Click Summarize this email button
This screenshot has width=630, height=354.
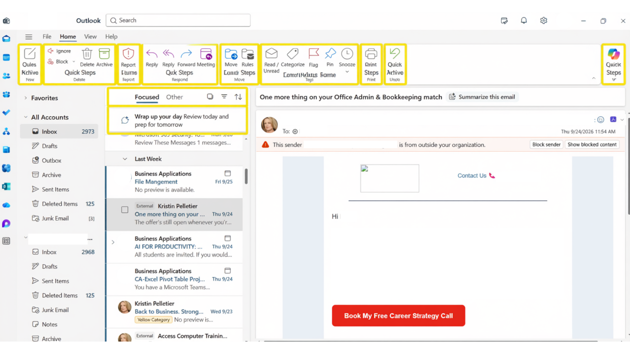click(482, 97)
